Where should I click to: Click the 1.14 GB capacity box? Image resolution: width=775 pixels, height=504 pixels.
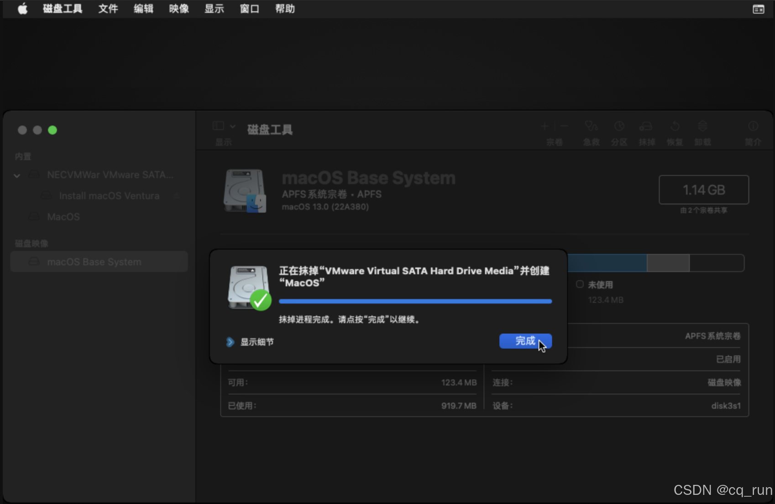coord(704,190)
